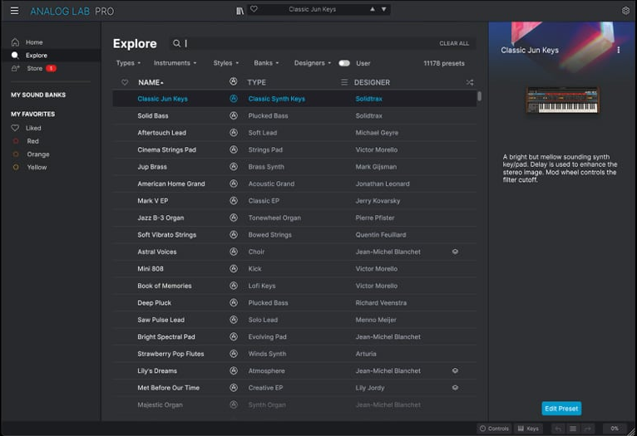The width and height of the screenshot is (637, 436).
Task: Click Arturia icon on American Home Grand row
Action: coord(234,184)
